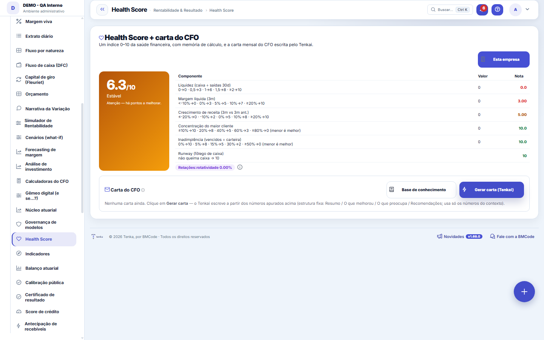Viewport: 544px width, 340px height.
Task: Open Base de conhecimento button
Action: pyautogui.click(x=421, y=190)
